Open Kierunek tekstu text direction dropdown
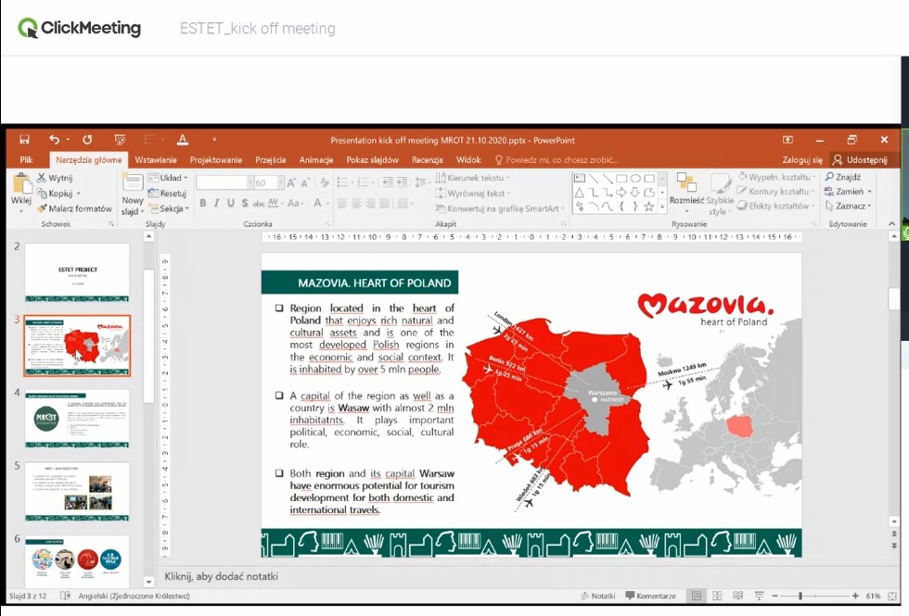The height and width of the screenshot is (616, 909). point(472,178)
